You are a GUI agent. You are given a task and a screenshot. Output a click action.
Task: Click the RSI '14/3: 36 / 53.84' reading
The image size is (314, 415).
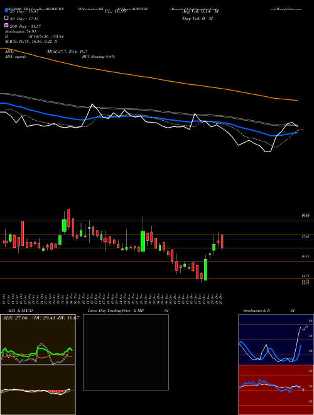(46, 36)
